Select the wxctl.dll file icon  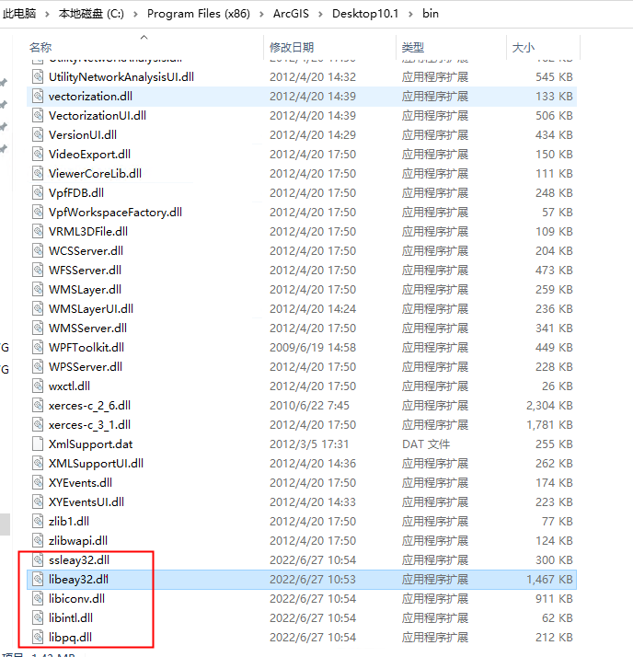38,386
